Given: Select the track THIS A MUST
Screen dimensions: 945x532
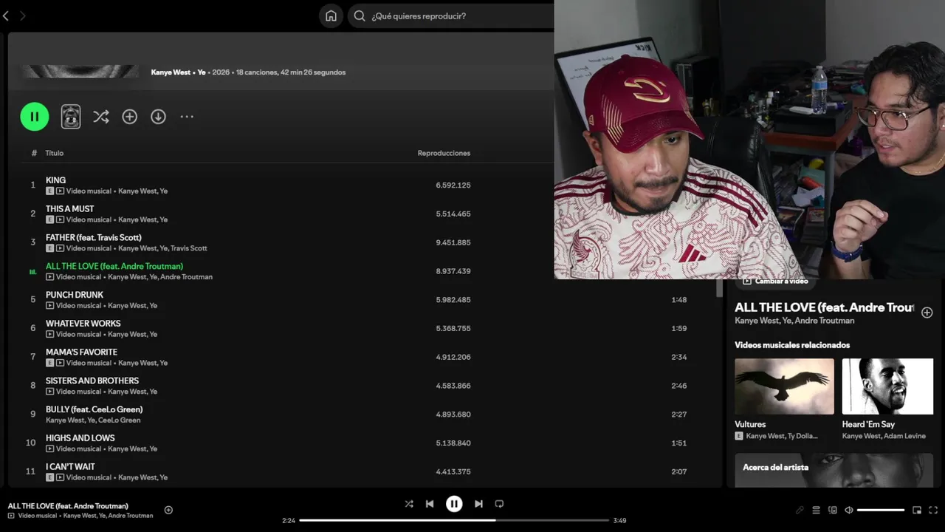Looking at the screenshot, I should [x=69, y=209].
